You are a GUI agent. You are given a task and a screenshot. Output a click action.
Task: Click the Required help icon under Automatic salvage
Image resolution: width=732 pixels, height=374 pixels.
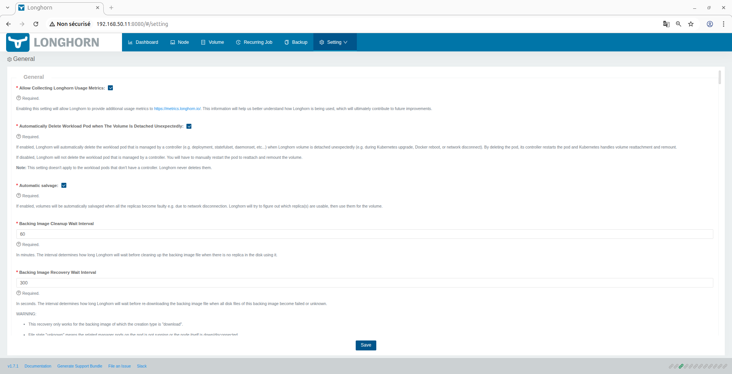pos(19,196)
